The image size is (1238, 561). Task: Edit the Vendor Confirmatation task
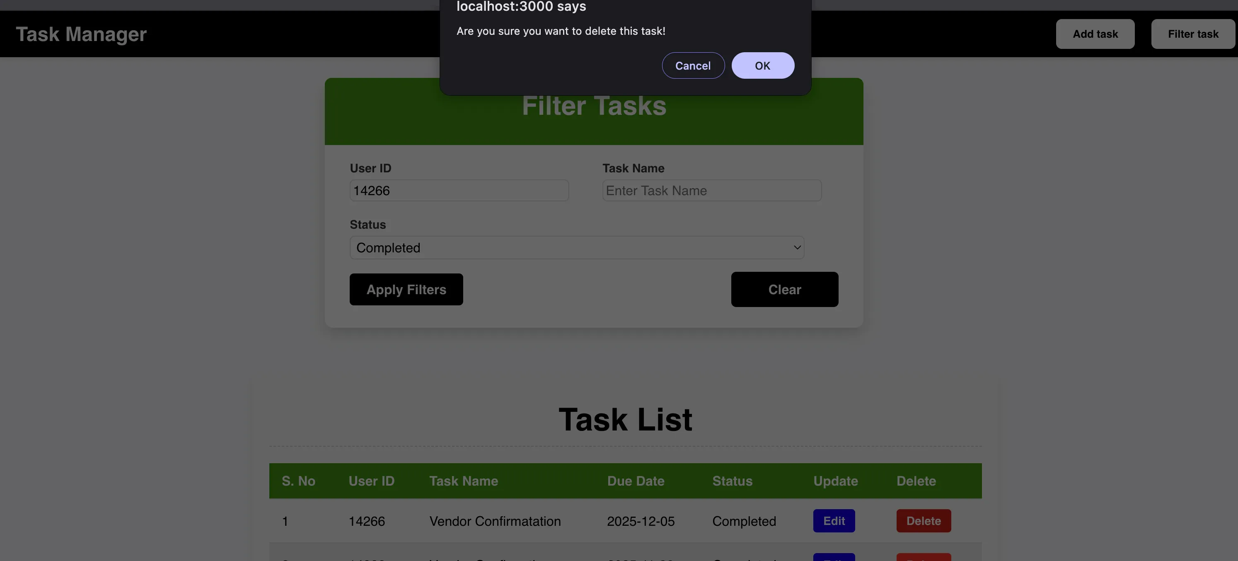click(834, 521)
